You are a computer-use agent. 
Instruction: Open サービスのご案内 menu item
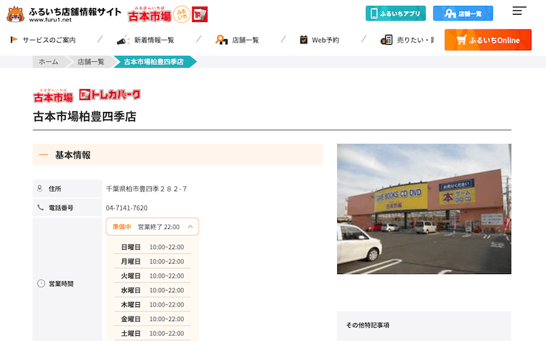(49, 40)
